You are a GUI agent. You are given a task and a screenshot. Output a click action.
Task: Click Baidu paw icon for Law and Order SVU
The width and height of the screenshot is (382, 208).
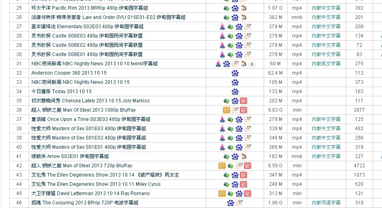tap(235, 17)
